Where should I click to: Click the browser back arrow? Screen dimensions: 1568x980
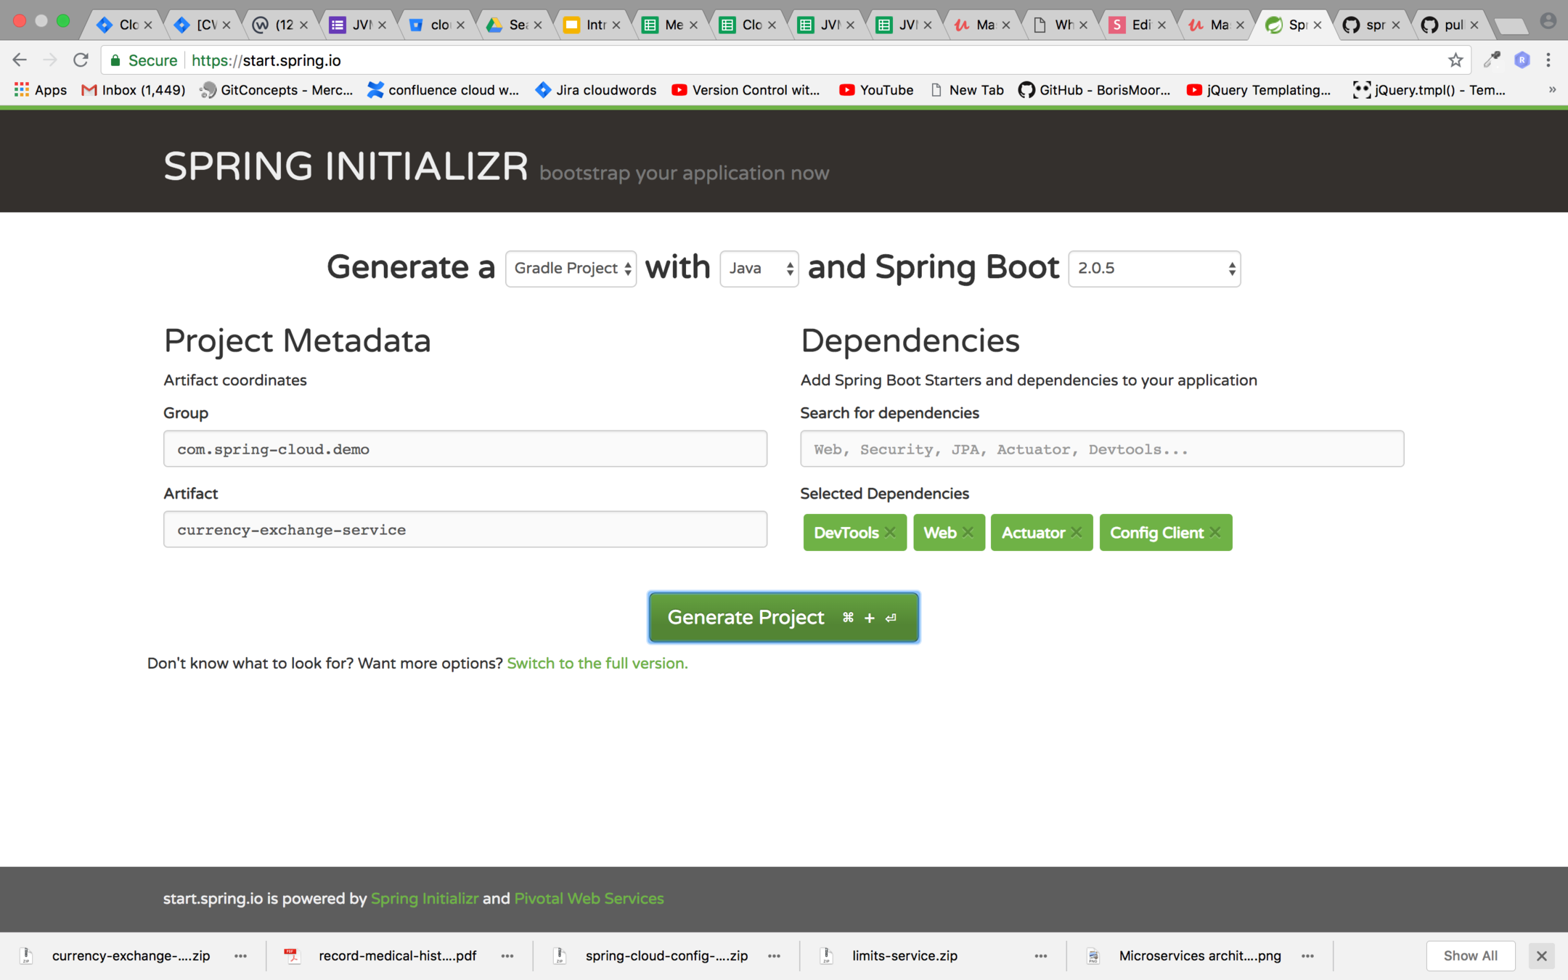[20, 60]
